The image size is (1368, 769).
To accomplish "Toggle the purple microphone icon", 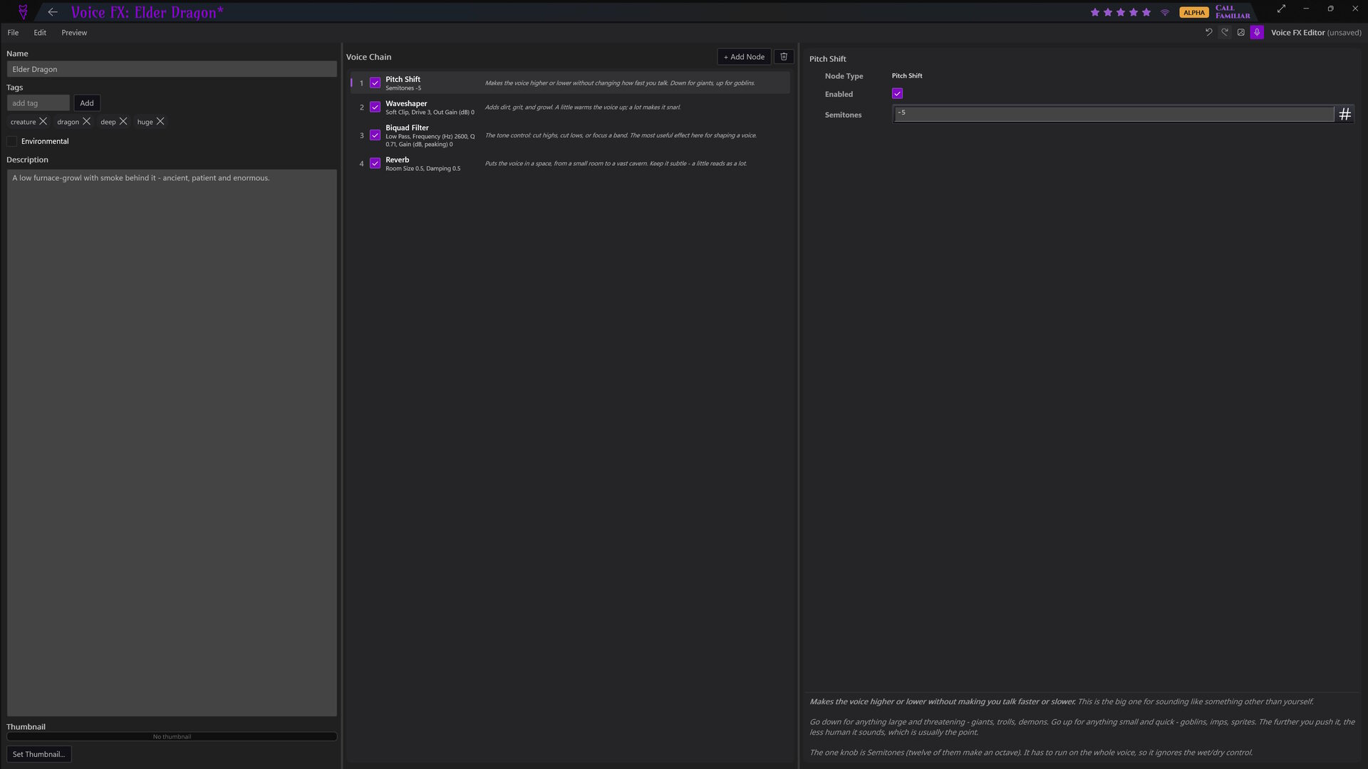I will coord(1257,32).
